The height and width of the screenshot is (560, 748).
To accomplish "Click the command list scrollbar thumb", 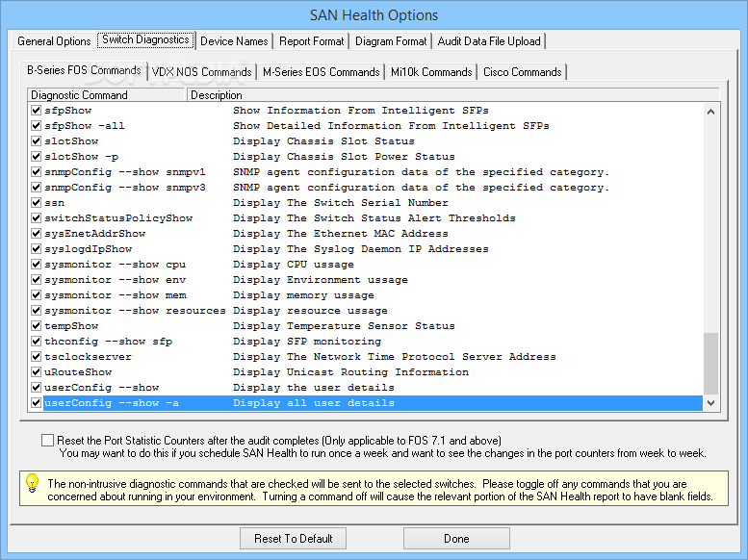I will pyautogui.click(x=710, y=364).
